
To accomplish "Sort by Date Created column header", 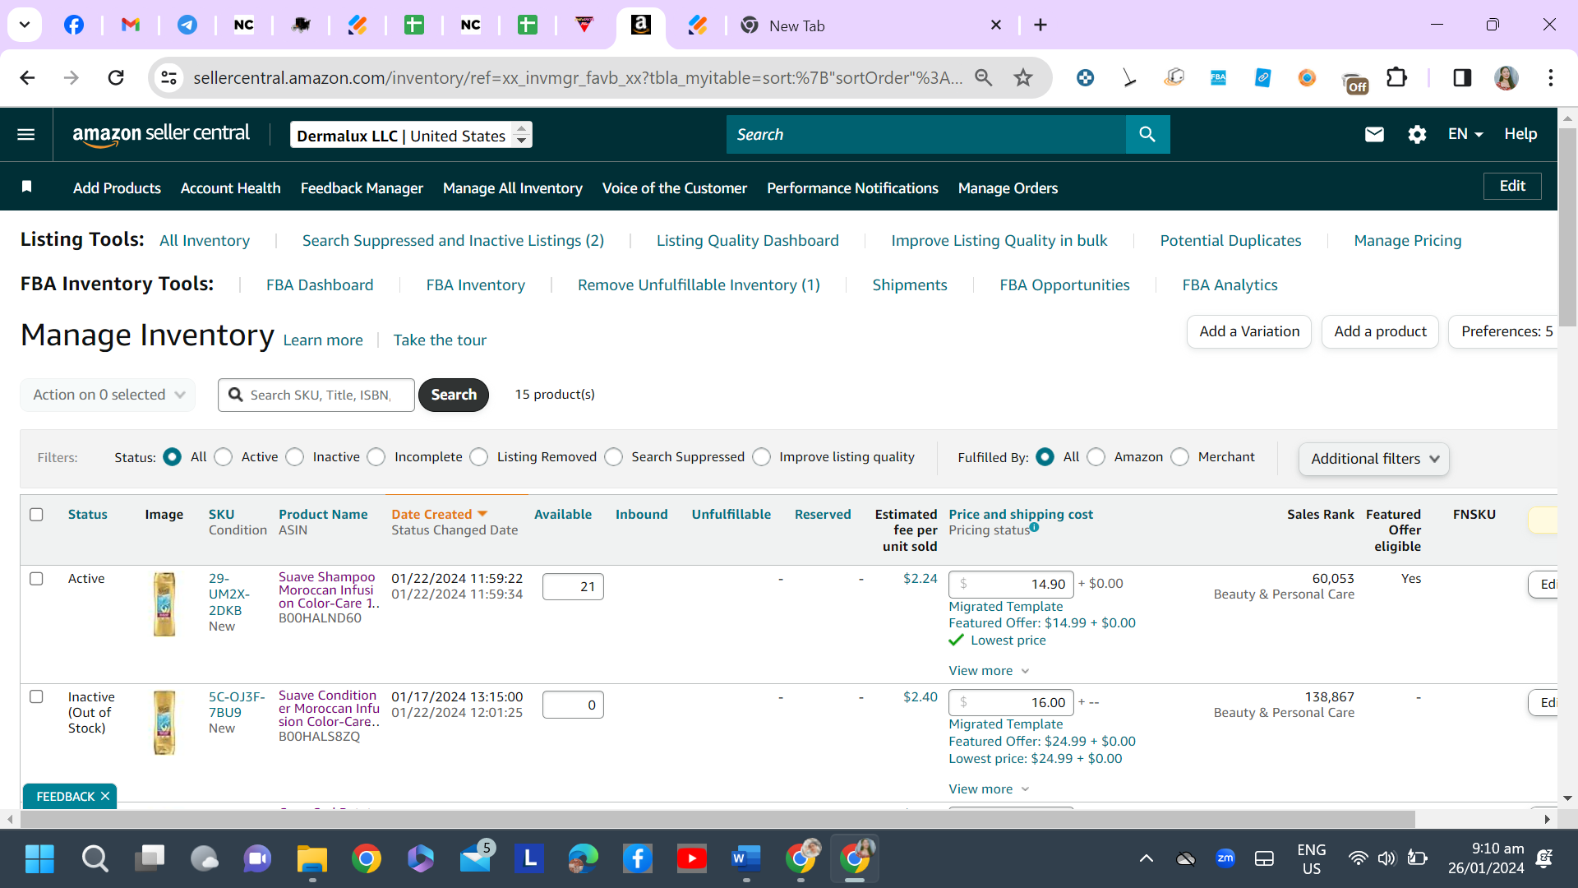I will (439, 514).
